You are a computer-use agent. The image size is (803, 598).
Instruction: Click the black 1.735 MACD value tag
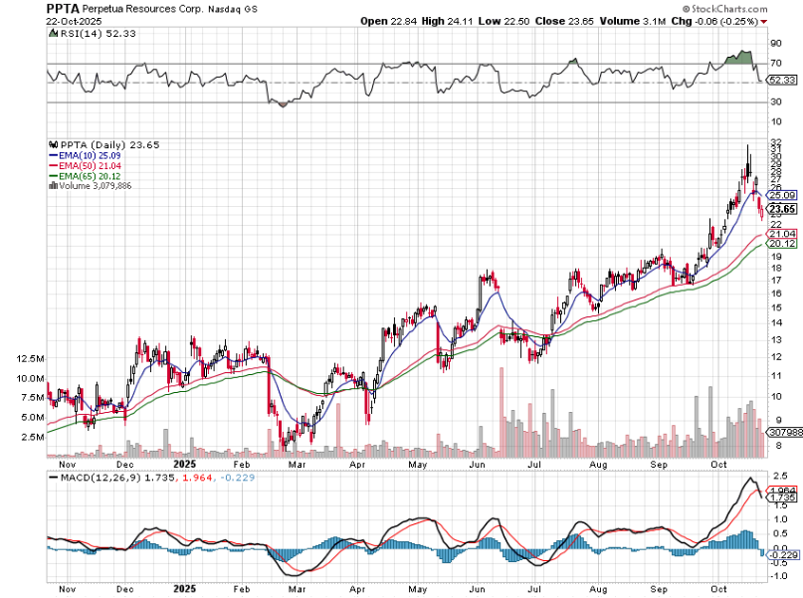782,498
